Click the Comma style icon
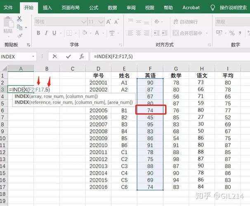 pyautogui.click(x=240, y=33)
